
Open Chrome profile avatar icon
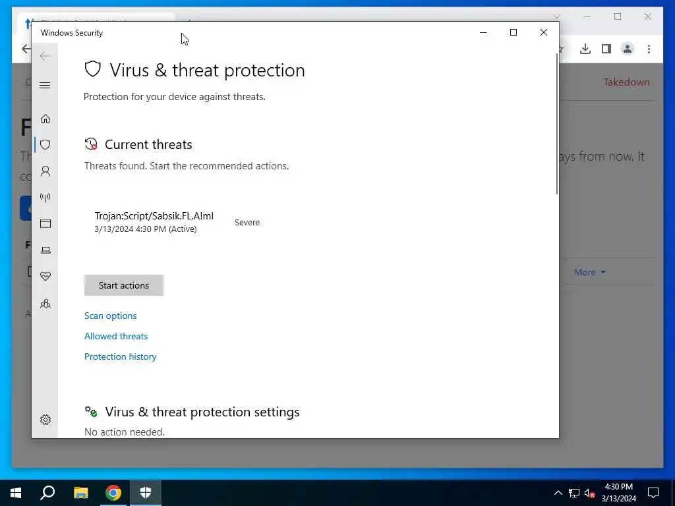pyautogui.click(x=628, y=49)
